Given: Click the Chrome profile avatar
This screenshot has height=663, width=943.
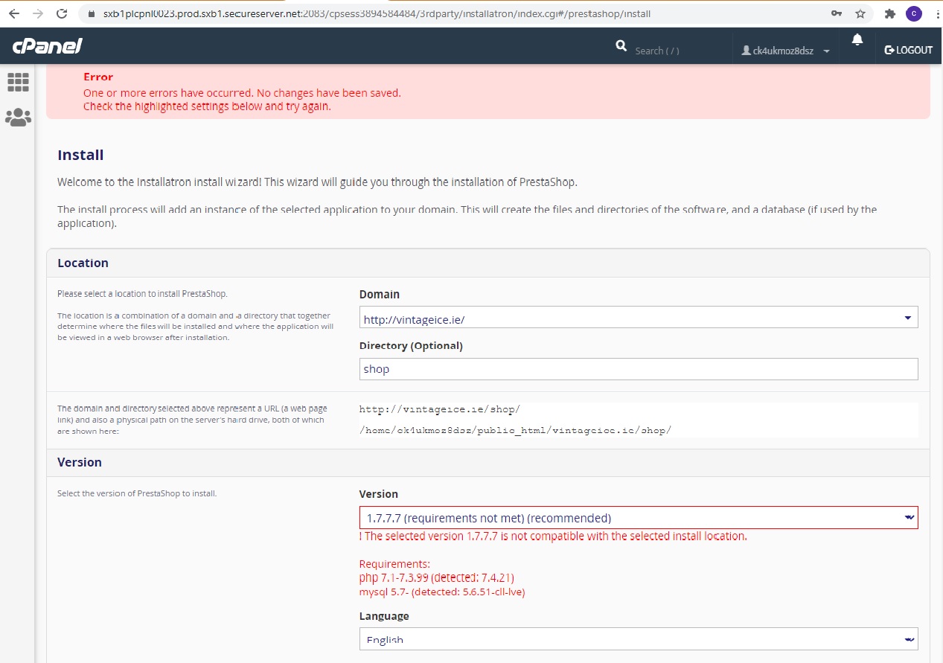Looking at the screenshot, I should [x=913, y=13].
